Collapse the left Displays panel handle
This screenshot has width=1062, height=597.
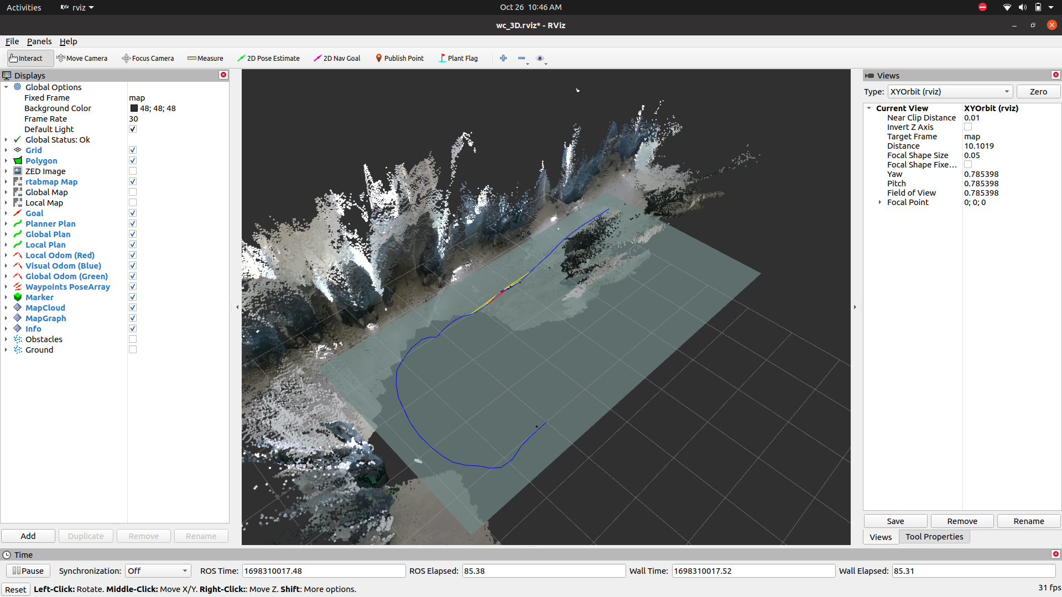tap(237, 307)
